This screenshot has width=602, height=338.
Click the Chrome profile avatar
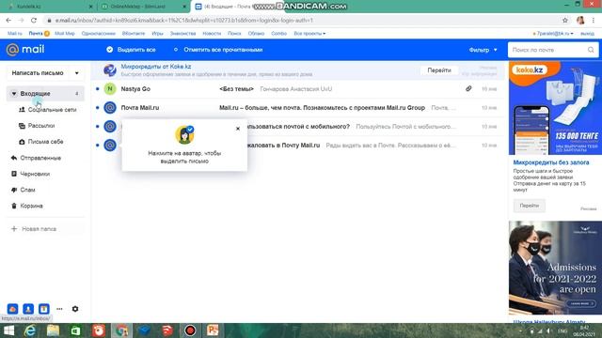[580, 21]
